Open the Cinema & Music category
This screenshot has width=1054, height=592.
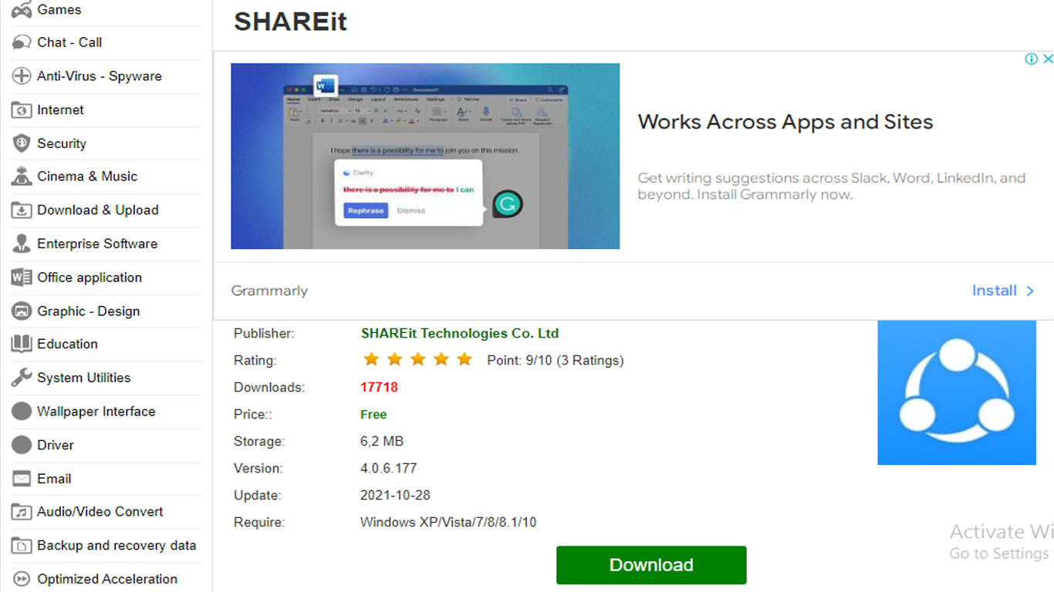(21, 177)
